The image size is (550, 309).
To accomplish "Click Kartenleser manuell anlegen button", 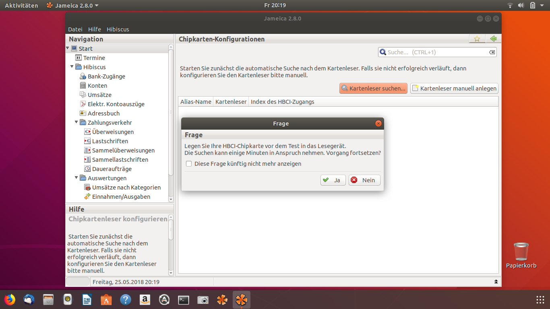I will [454, 89].
